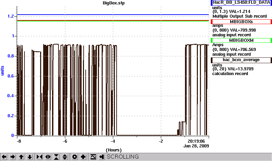Click the -4 x-axis tick label
Image resolution: width=272 pixels, height=161 pixels.
113,141
